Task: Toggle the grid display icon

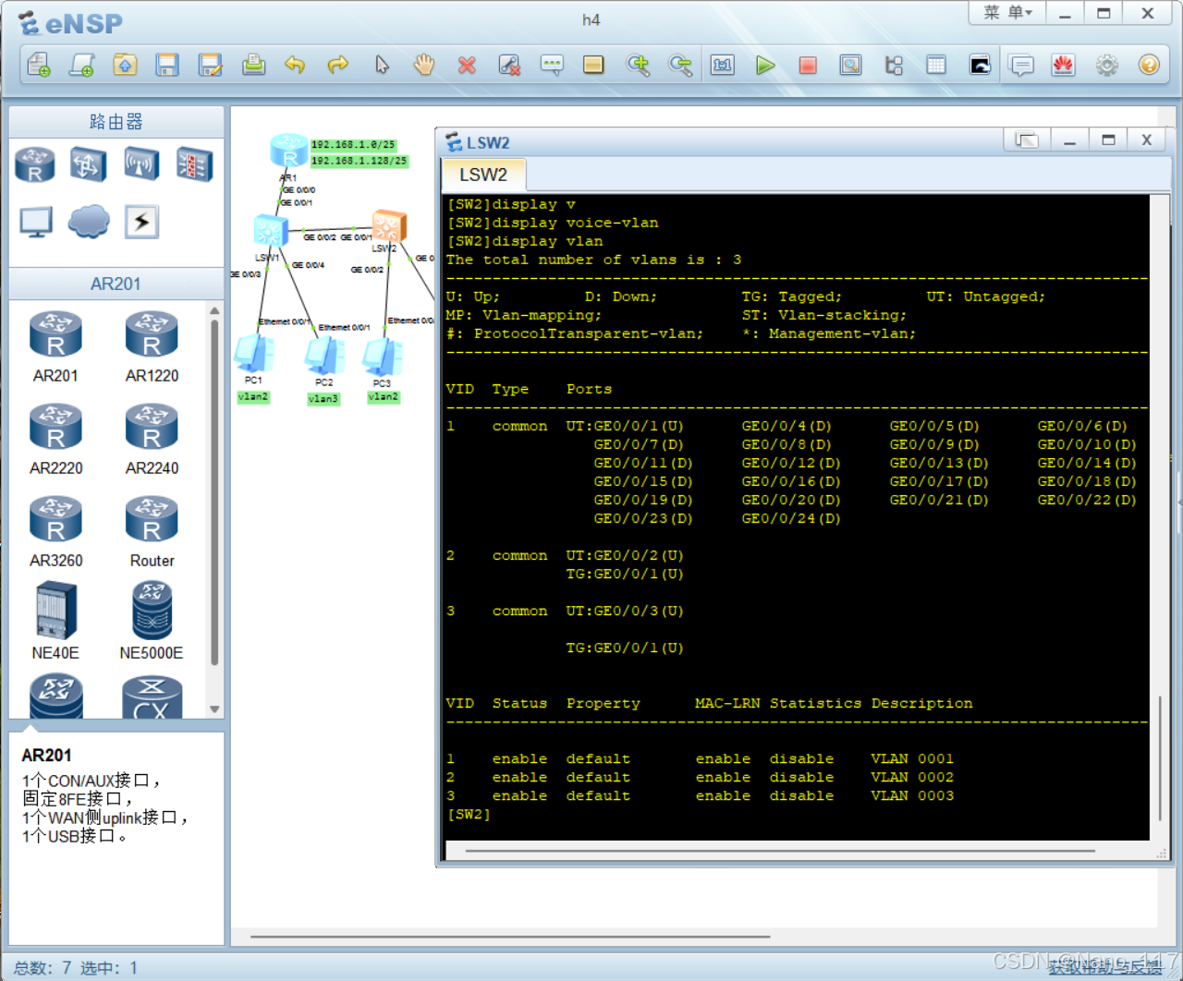Action: tap(936, 65)
